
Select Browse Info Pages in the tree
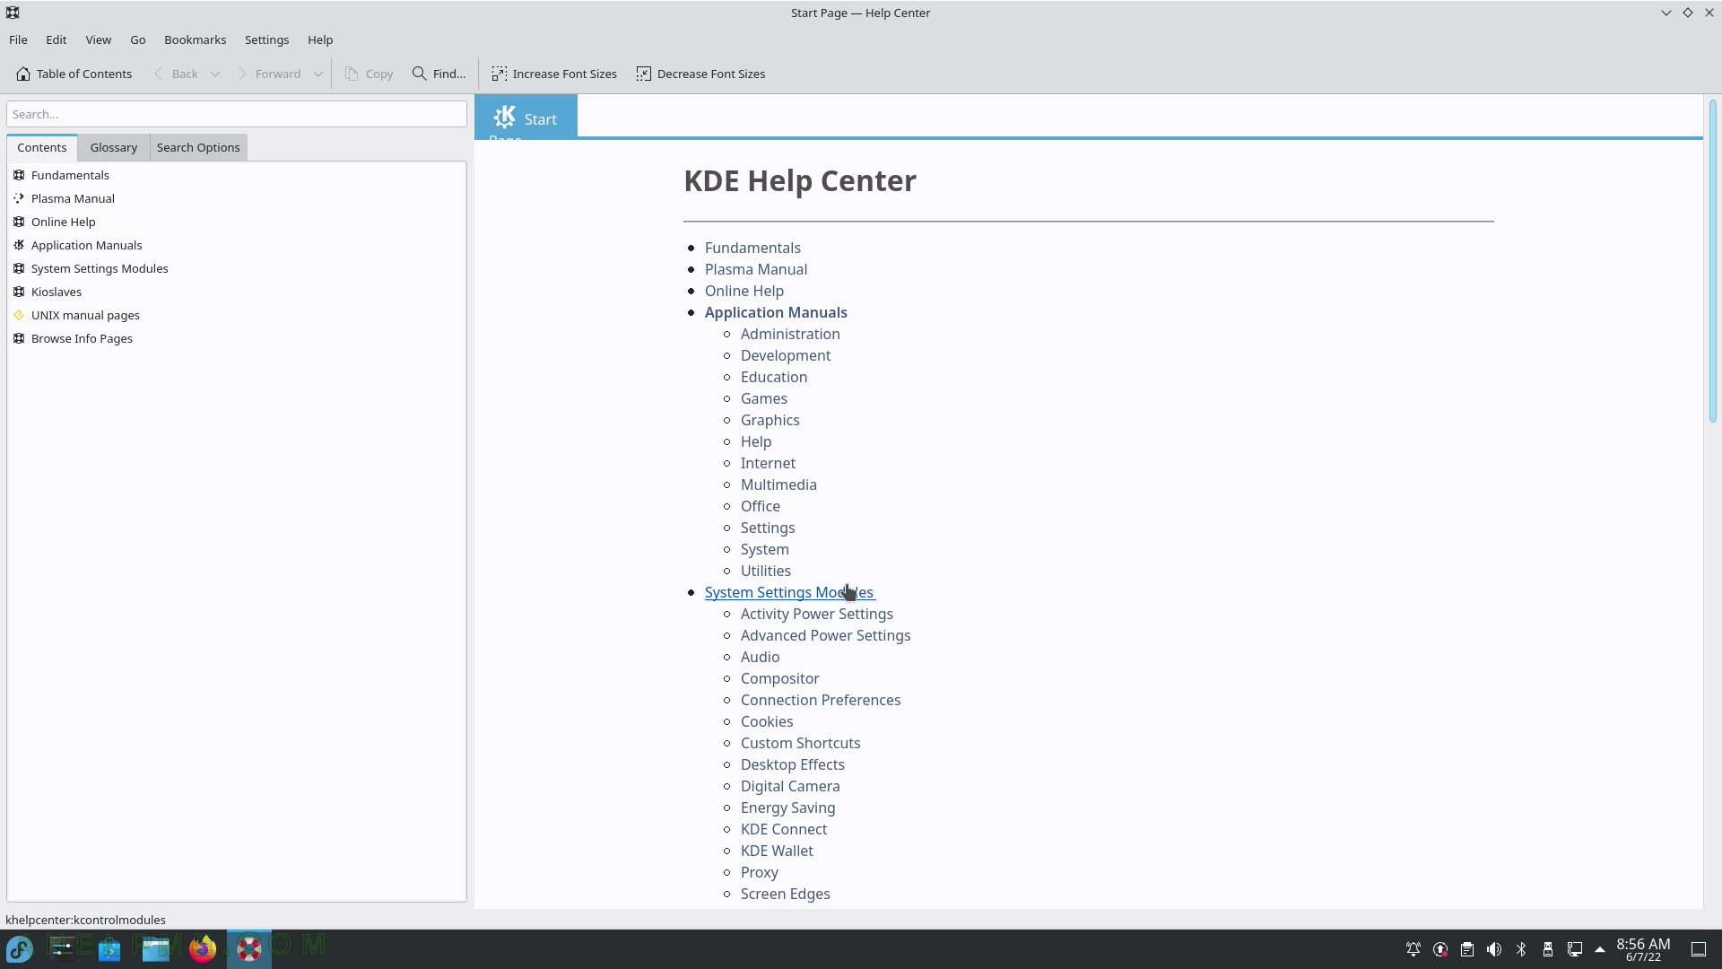[82, 338]
